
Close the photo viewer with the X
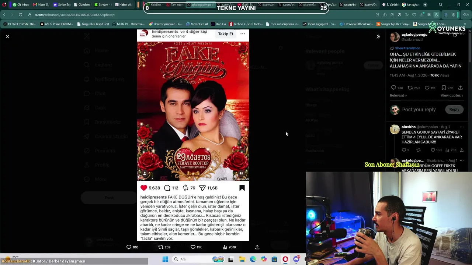(x=7, y=36)
